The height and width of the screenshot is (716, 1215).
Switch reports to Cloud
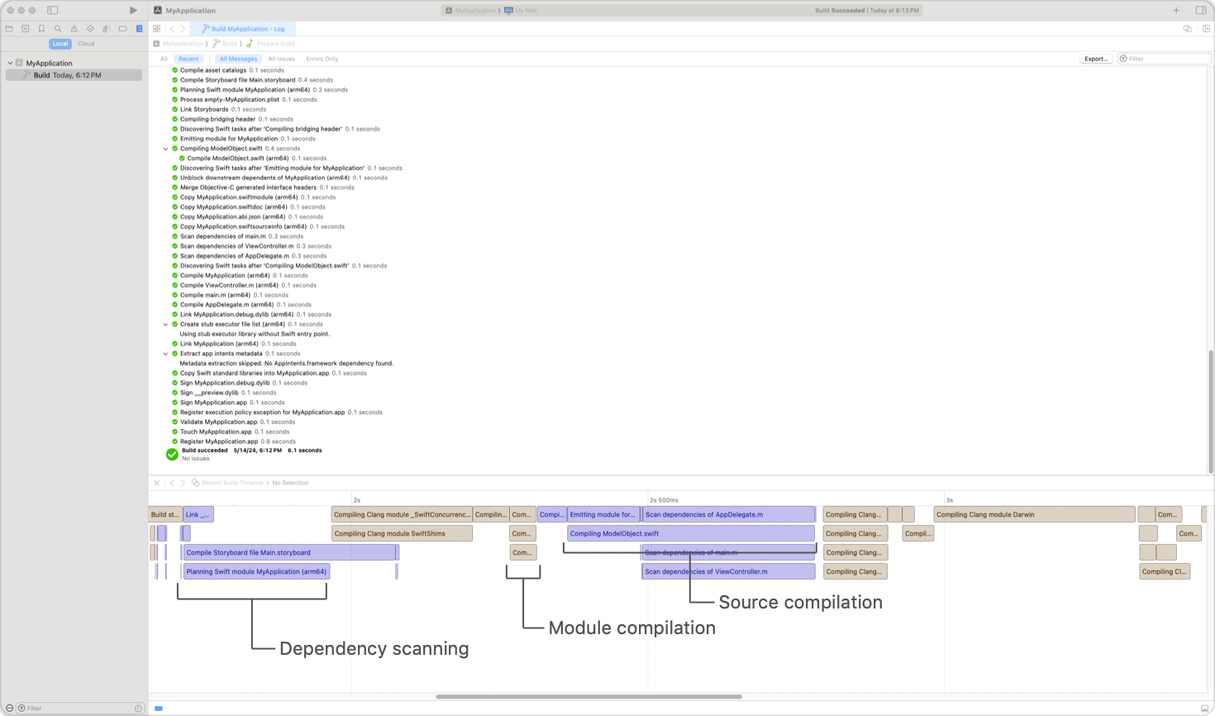click(86, 44)
